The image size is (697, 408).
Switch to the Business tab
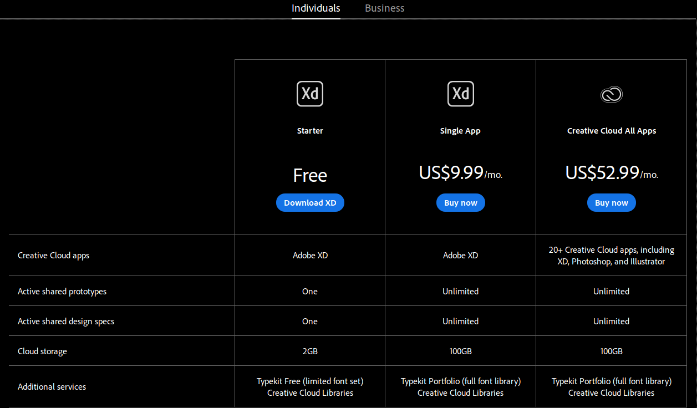(x=385, y=8)
